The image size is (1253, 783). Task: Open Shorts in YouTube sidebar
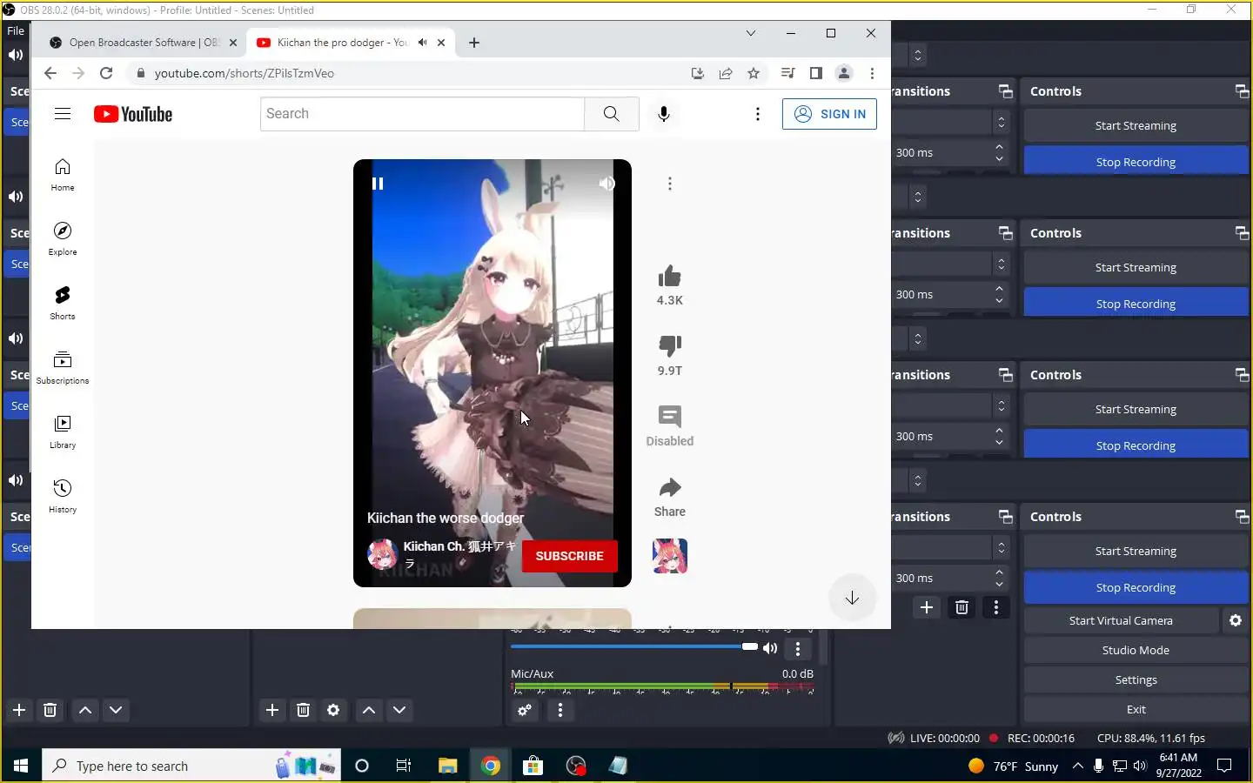(x=63, y=303)
